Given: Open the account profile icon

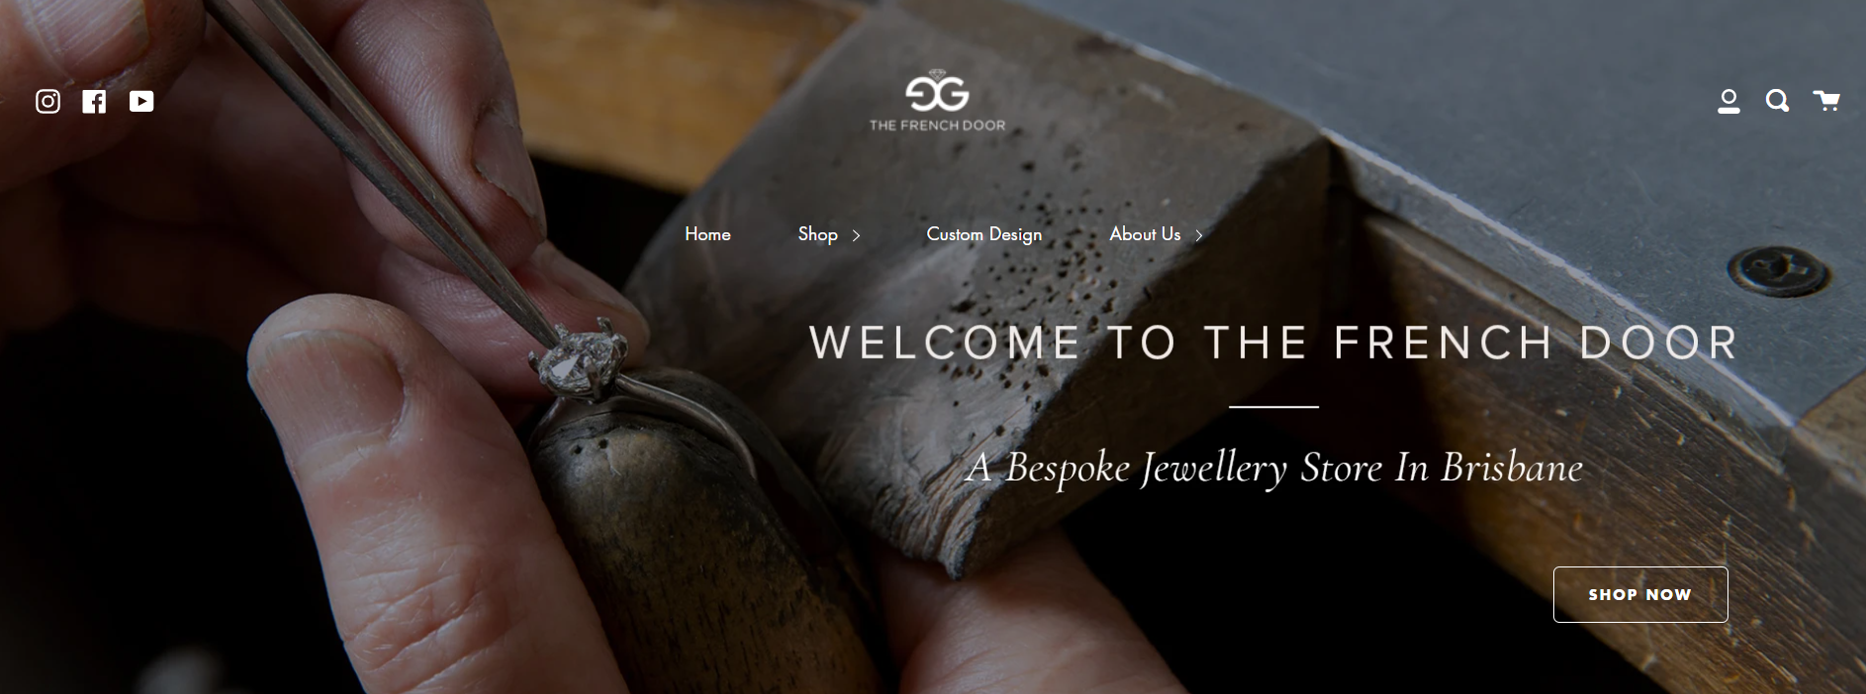Looking at the screenshot, I should [1728, 101].
